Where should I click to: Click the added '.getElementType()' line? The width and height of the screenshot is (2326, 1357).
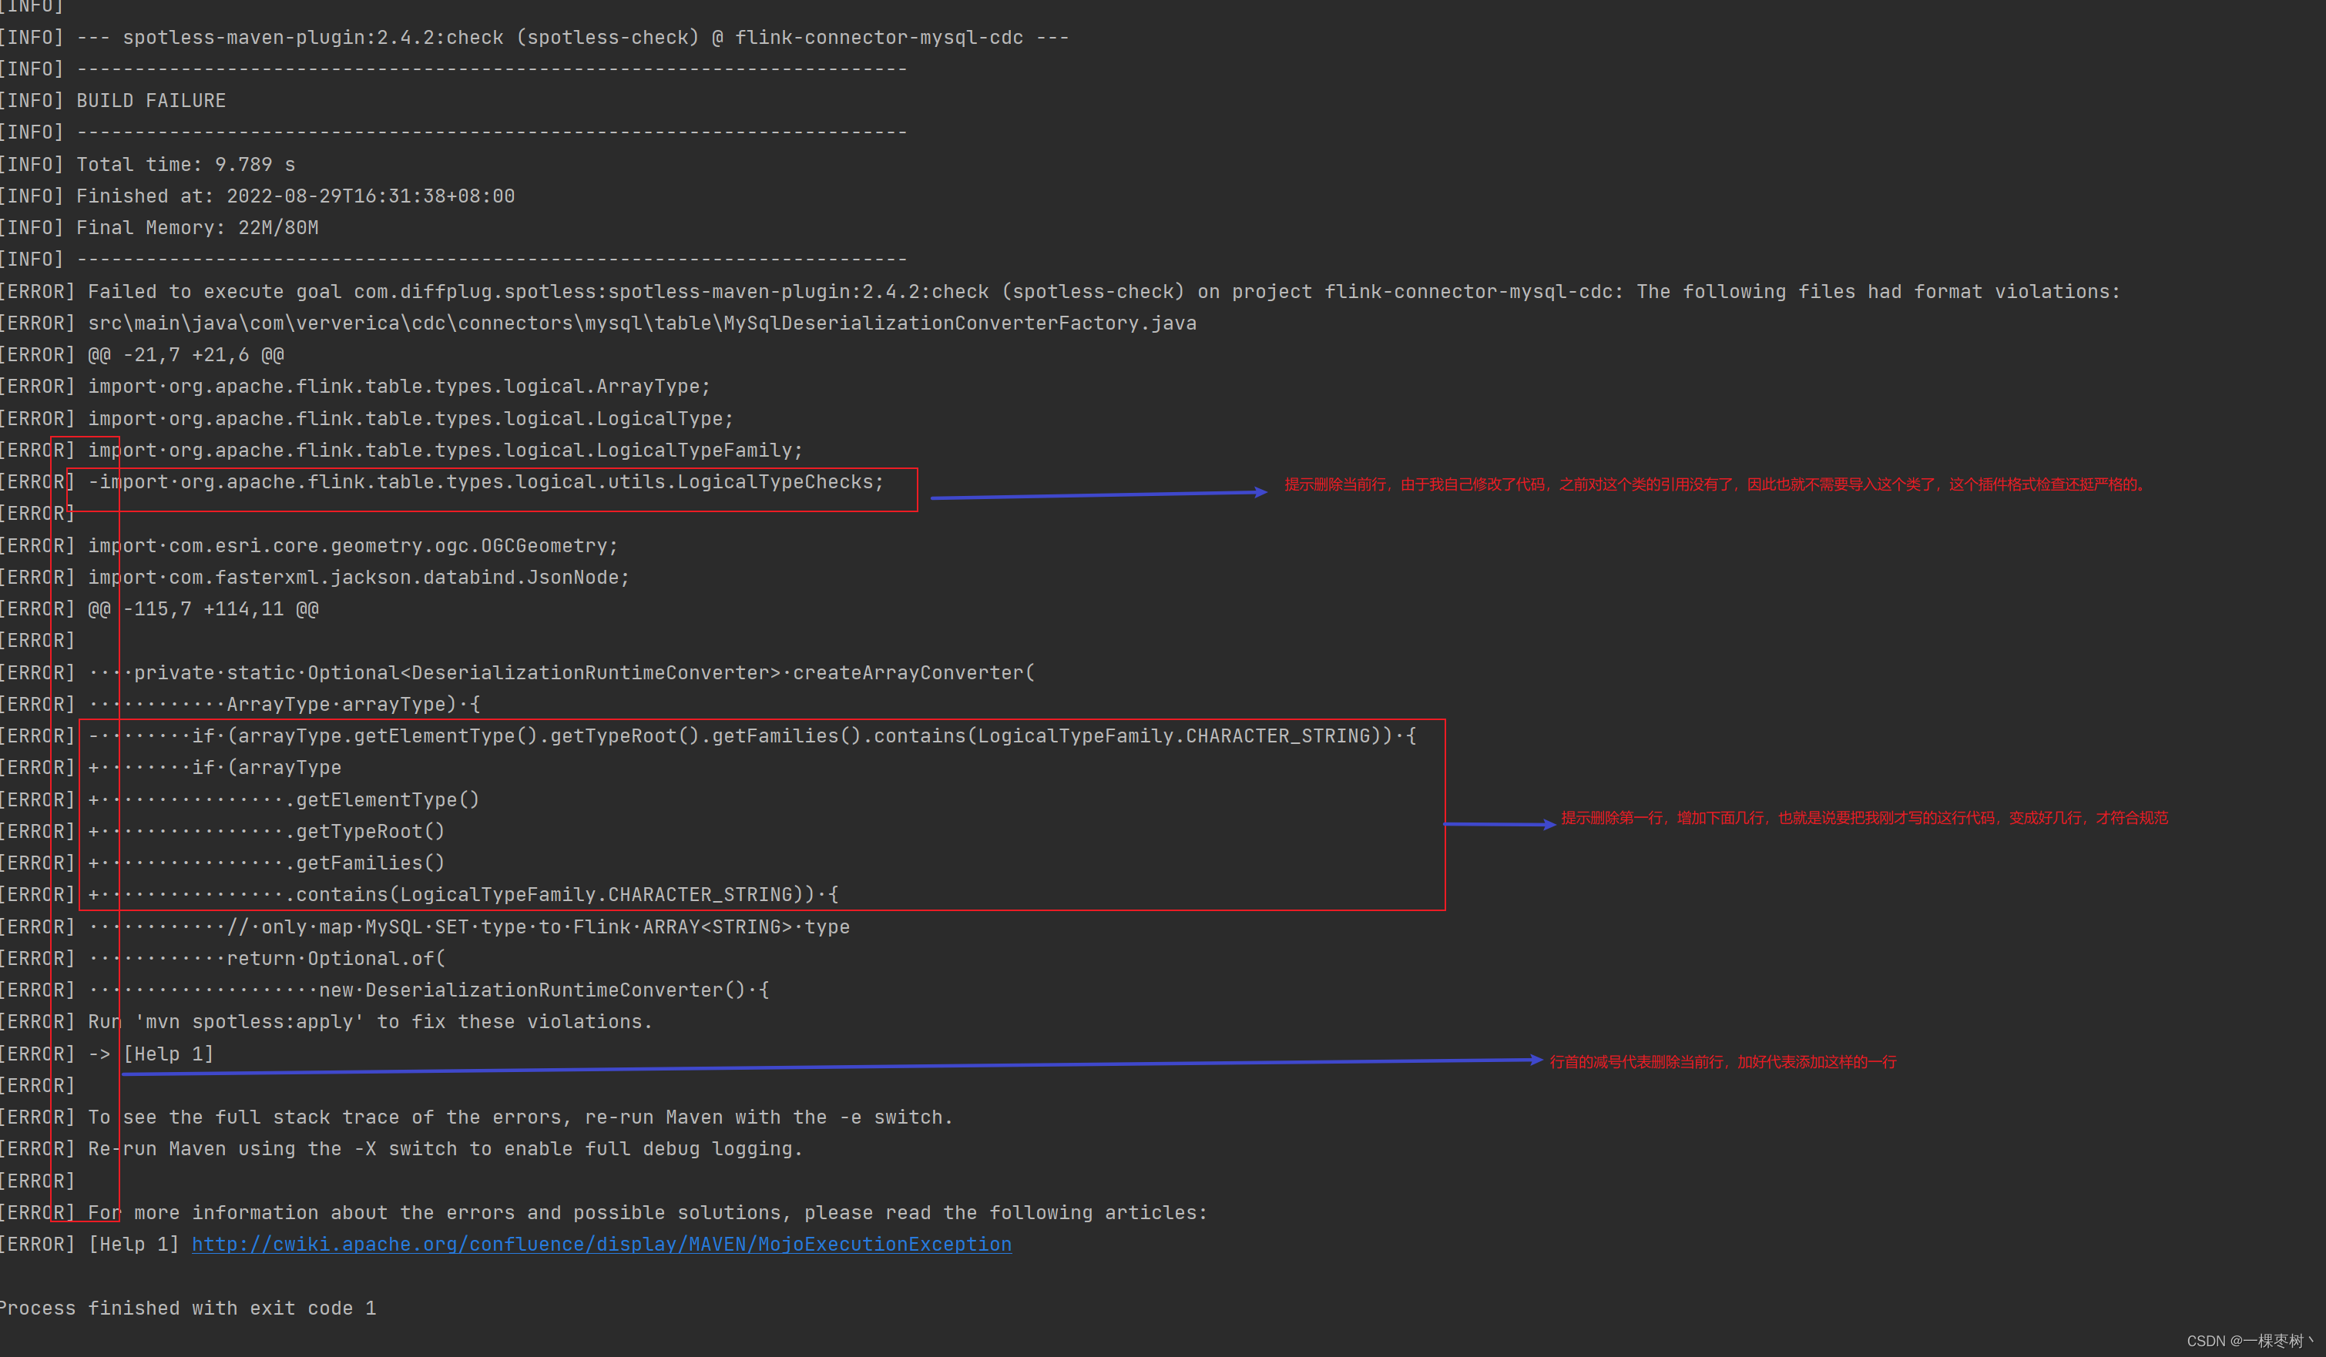pos(240,800)
